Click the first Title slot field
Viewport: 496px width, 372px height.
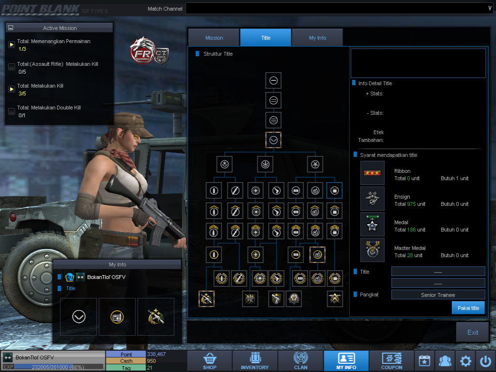click(x=438, y=272)
